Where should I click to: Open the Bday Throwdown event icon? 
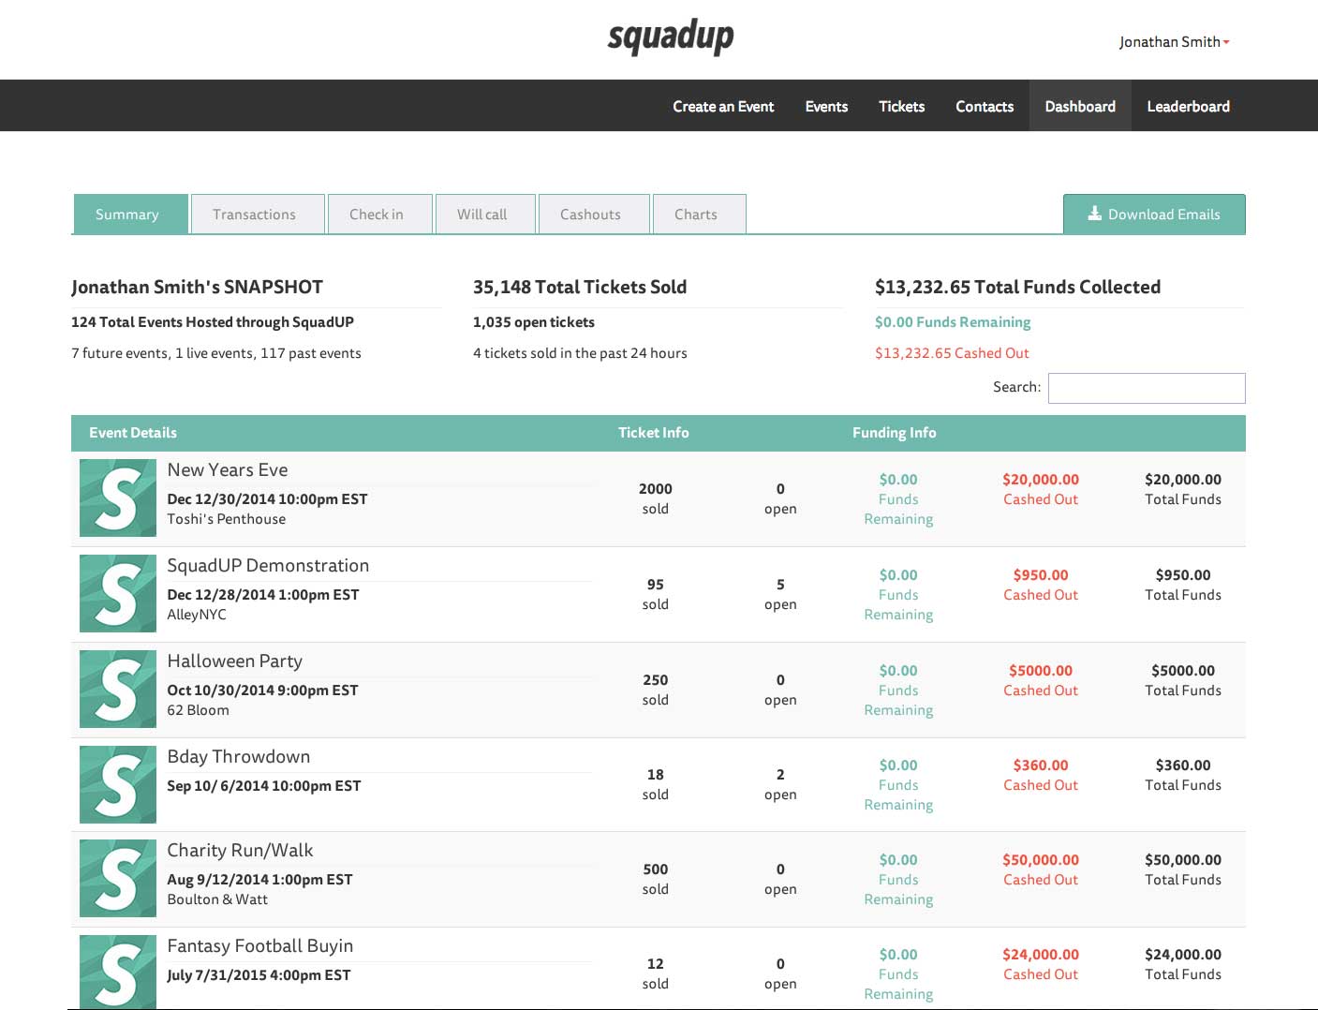(118, 784)
